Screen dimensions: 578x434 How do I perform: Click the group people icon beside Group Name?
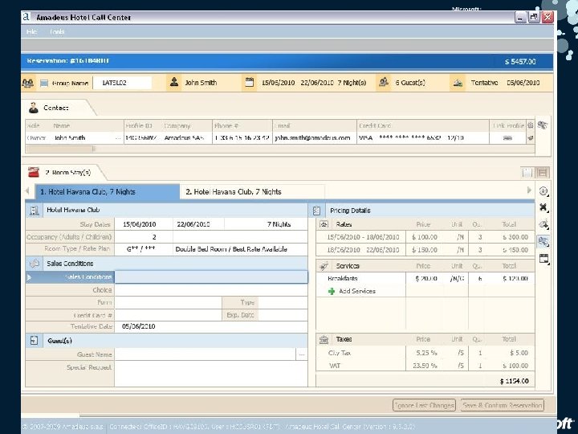(27, 83)
